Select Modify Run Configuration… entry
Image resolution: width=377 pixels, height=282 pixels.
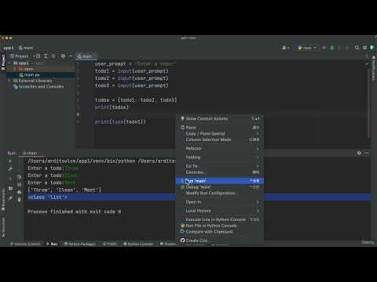(x=220, y=193)
